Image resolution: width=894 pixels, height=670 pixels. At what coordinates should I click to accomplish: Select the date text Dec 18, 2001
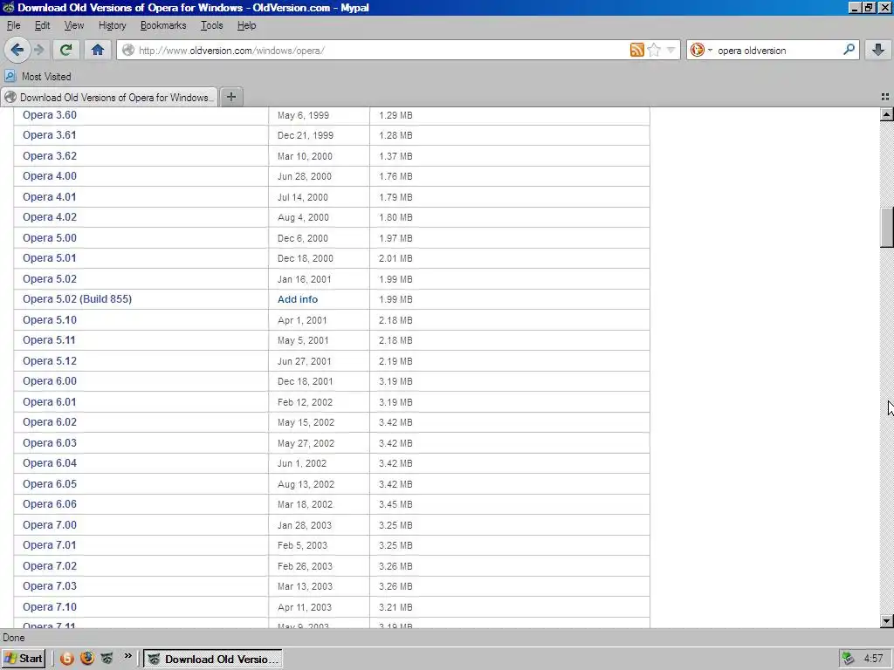click(305, 381)
